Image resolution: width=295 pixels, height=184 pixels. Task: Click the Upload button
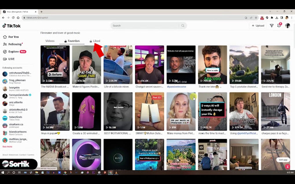(258, 26)
